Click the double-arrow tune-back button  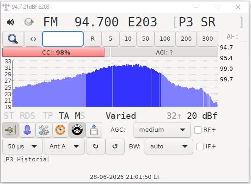[33, 39]
